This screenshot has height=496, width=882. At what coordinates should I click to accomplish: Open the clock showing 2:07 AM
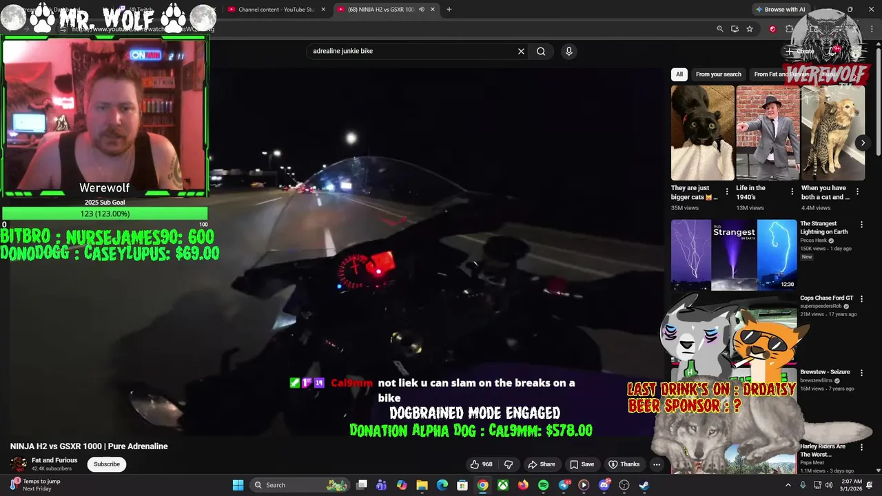pyautogui.click(x=852, y=485)
